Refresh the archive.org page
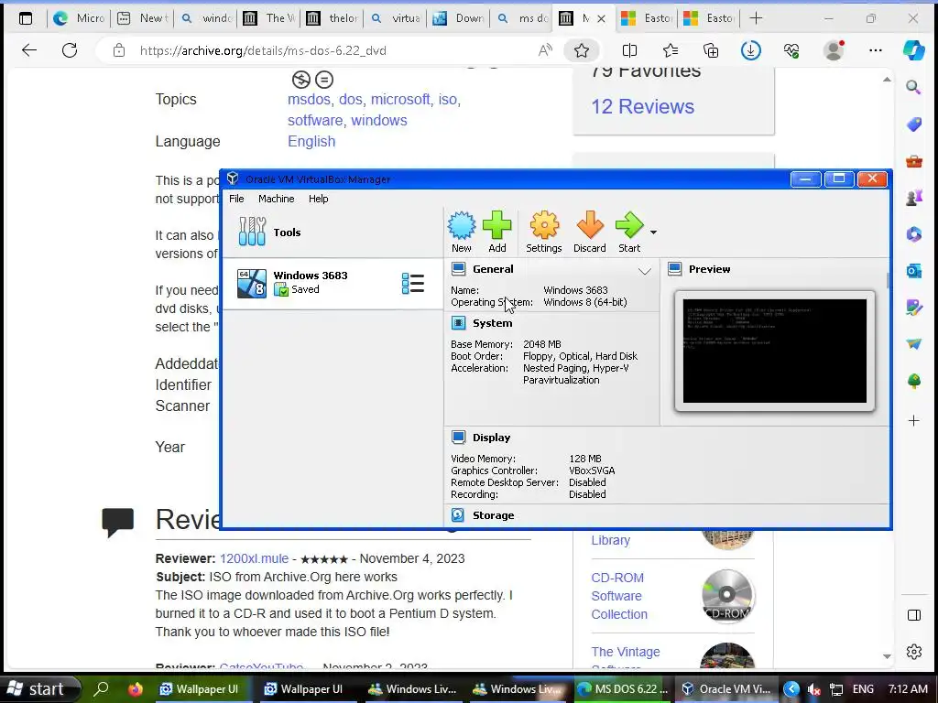Screen dimensions: 938x703 [x=70, y=50]
